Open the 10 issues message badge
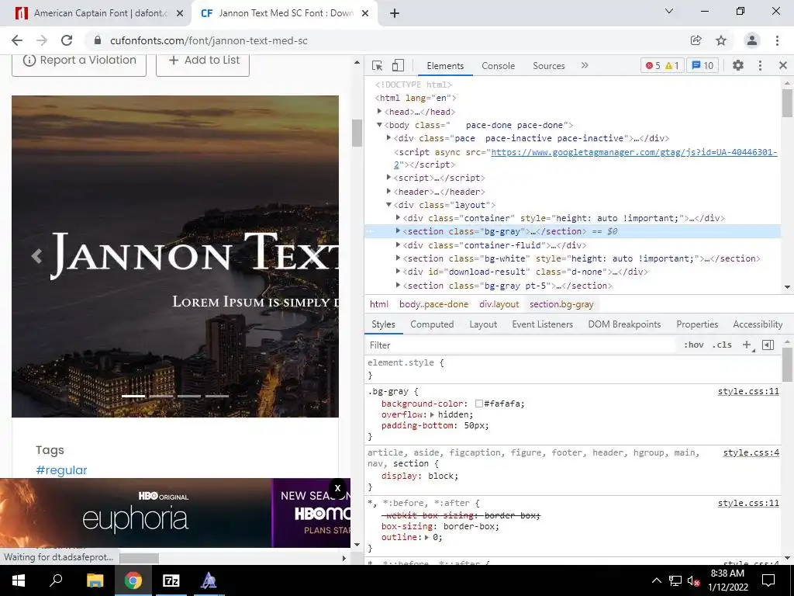794x596 pixels. click(703, 65)
